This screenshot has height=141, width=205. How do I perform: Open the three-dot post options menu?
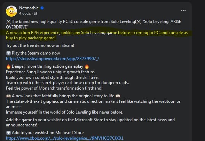[183, 10]
